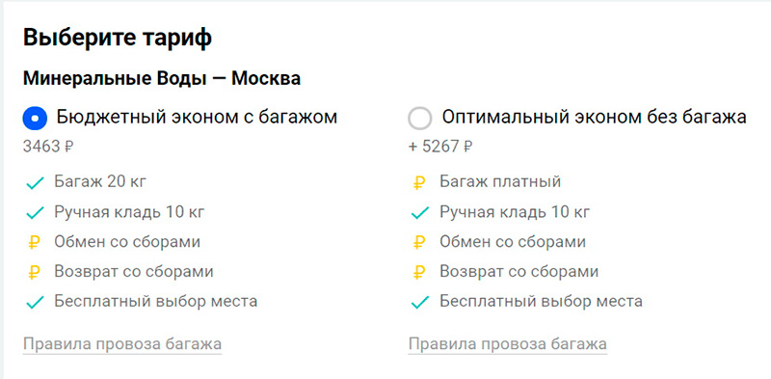Click the ruble icon next to Багаж платный

coord(419,183)
